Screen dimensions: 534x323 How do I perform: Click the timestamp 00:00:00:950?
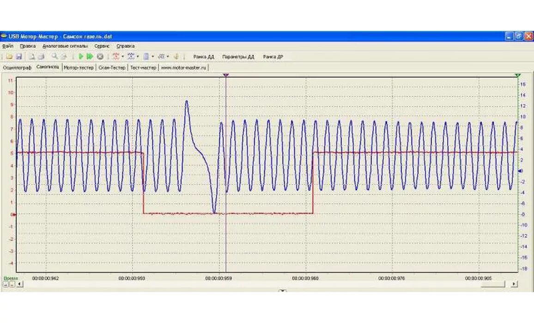click(132, 278)
